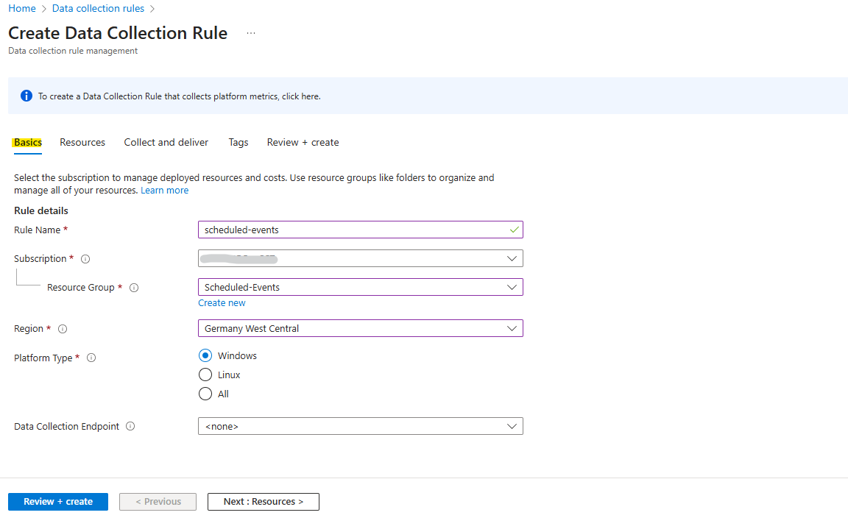The image size is (848, 518).
Task: Expand the Resource Group dropdown
Action: coord(360,287)
